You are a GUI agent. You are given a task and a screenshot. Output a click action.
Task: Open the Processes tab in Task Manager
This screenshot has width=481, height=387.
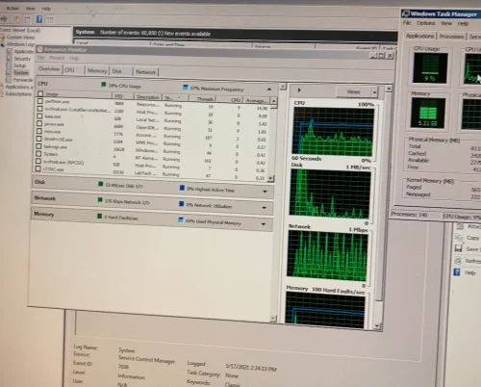click(451, 37)
